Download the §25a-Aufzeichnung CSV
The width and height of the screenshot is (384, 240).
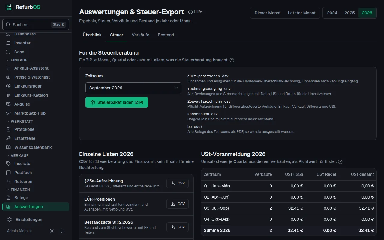pyautogui.click(x=178, y=183)
